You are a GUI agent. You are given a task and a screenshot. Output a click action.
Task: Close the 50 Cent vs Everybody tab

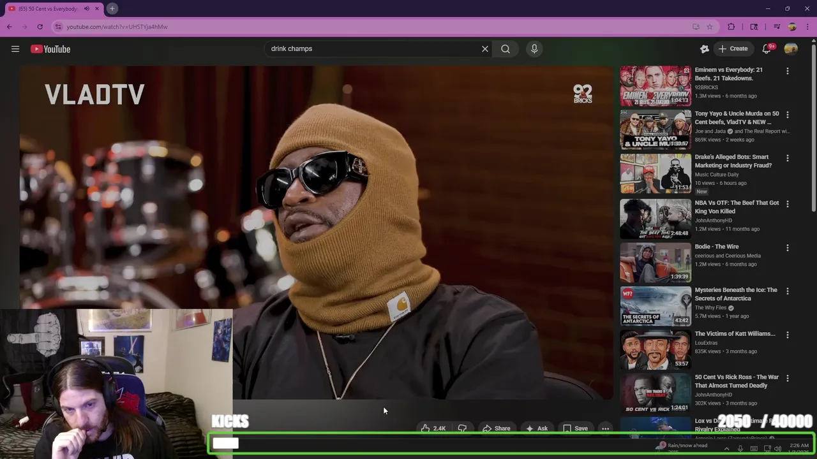(97, 8)
